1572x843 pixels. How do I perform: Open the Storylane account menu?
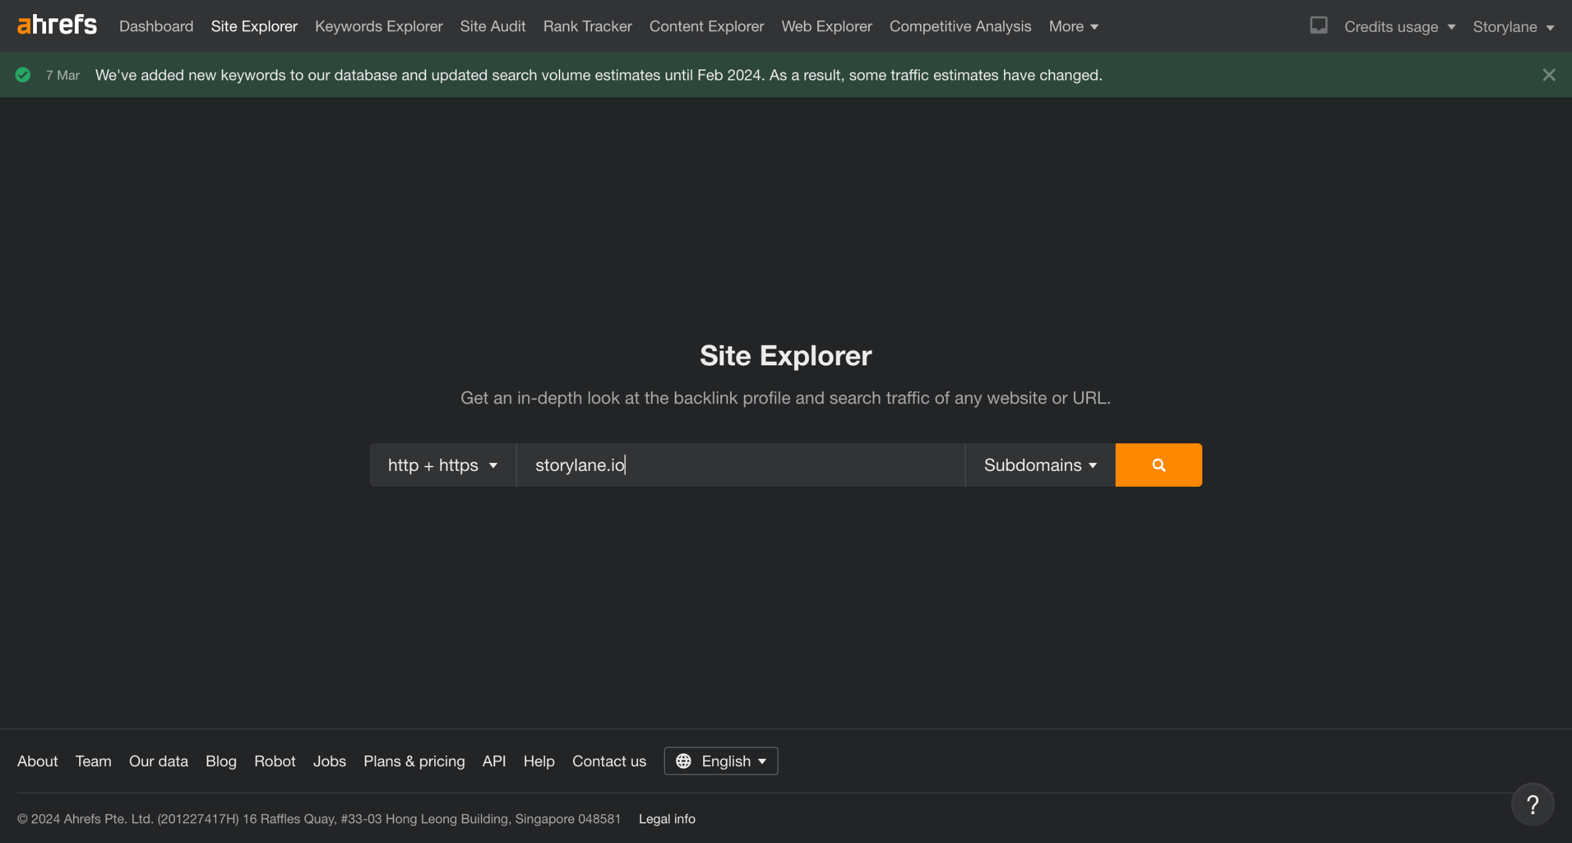[x=1513, y=26]
